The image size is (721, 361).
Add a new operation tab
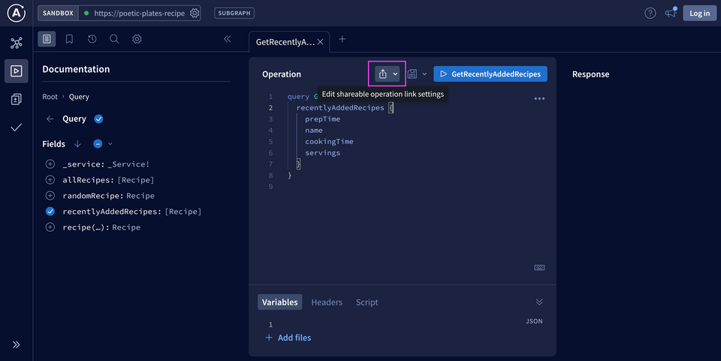pyautogui.click(x=342, y=39)
